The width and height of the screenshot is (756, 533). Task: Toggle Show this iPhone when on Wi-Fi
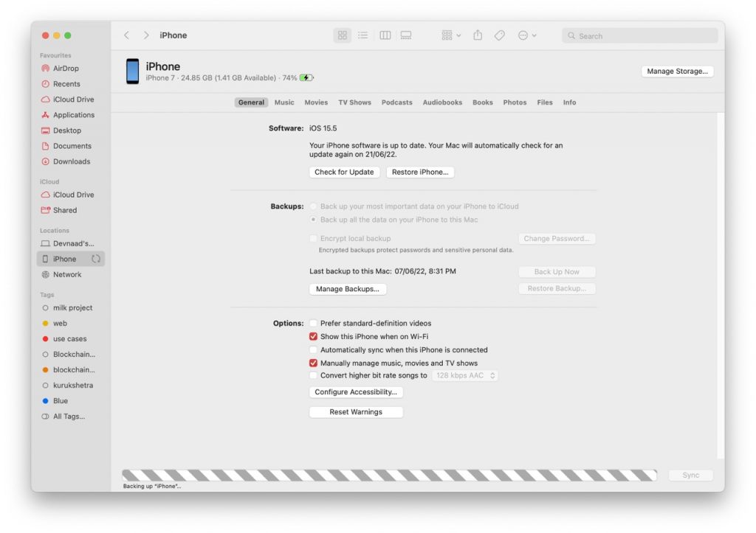coord(313,337)
